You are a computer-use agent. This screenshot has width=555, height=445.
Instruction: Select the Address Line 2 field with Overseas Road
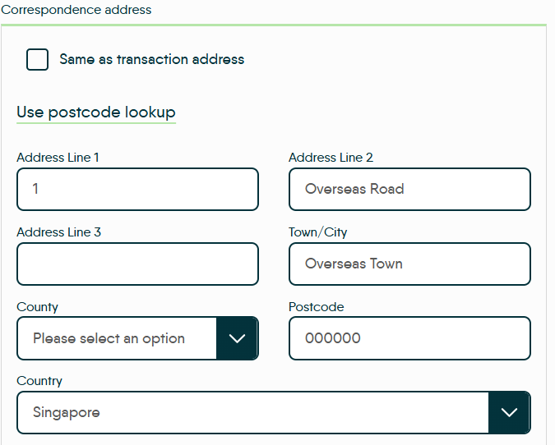409,189
